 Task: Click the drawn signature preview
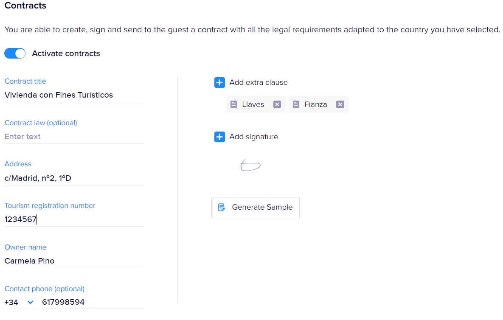pyautogui.click(x=250, y=166)
